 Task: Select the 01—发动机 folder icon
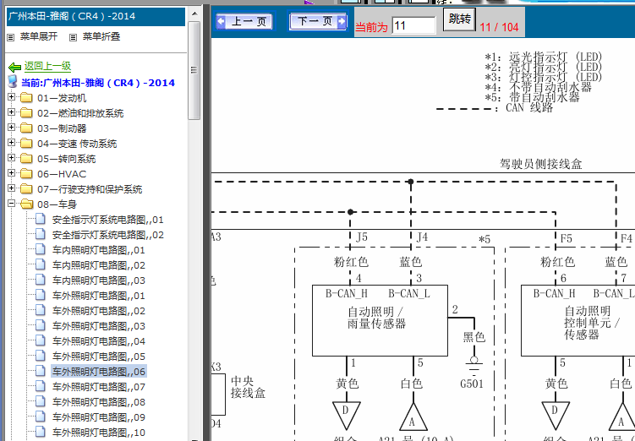(x=26, y=98)
